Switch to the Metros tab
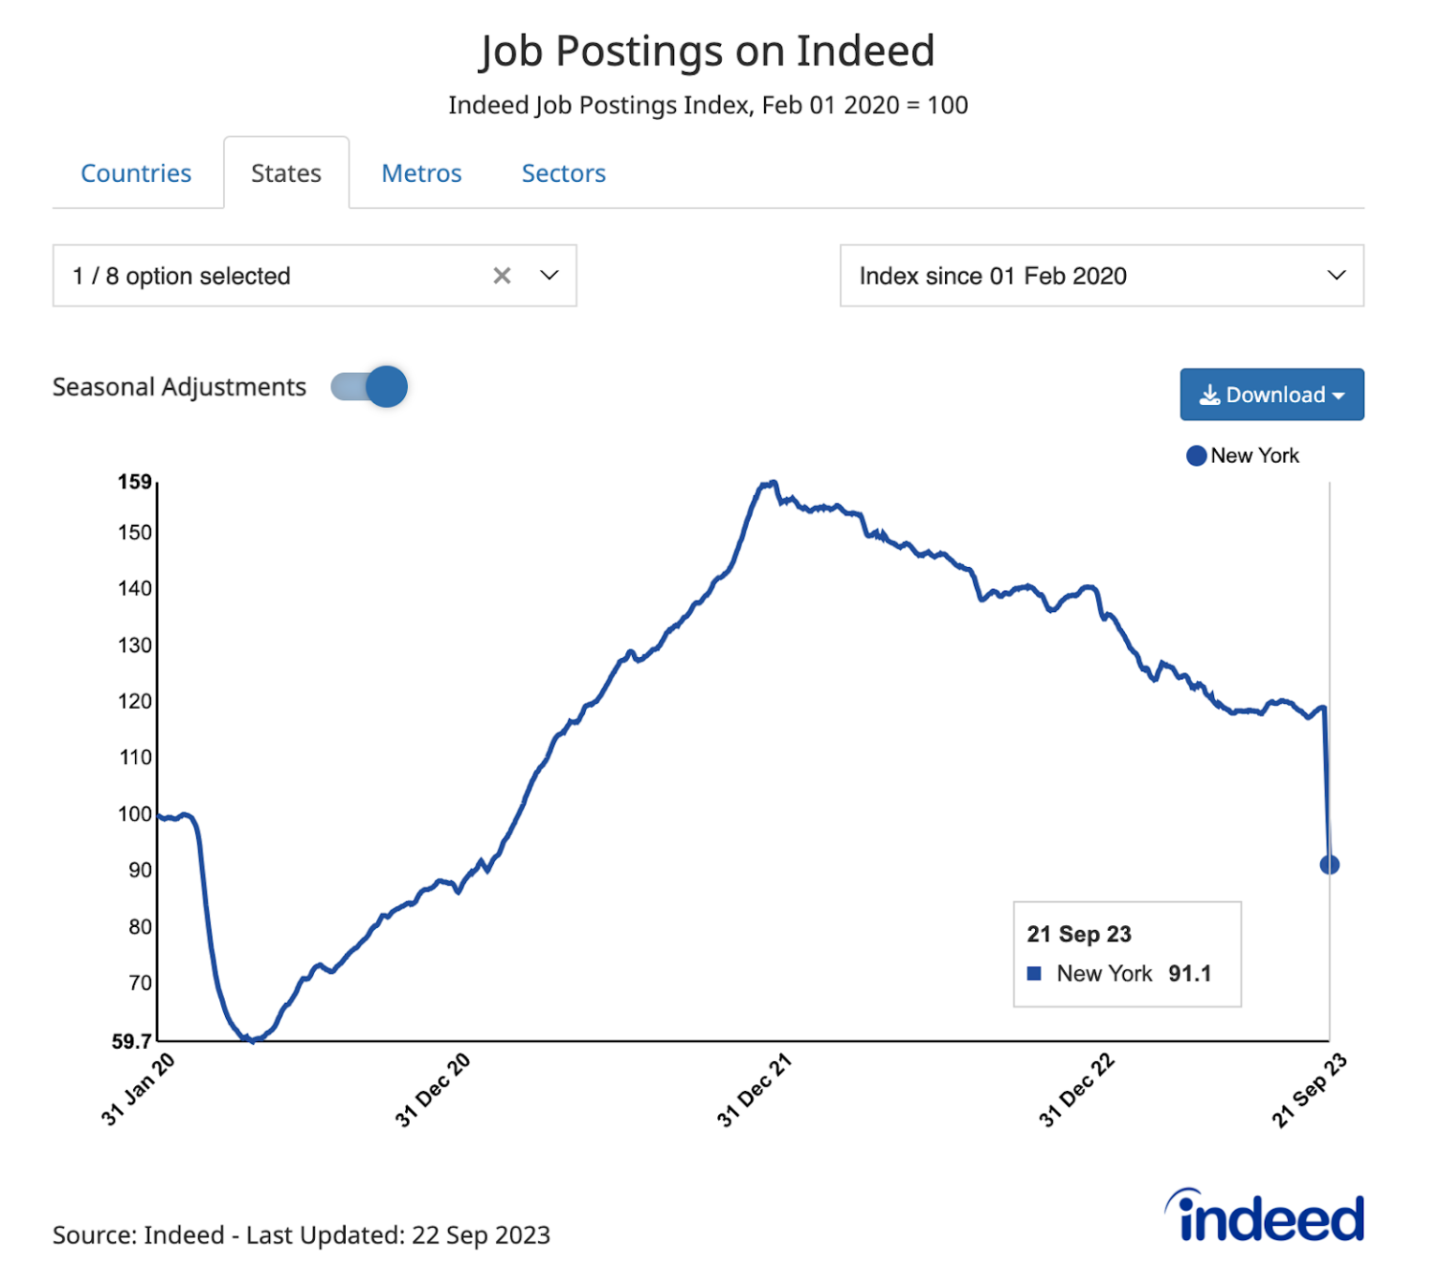The width and height of the screenshot is (1440, 1270). pos(421,172)
